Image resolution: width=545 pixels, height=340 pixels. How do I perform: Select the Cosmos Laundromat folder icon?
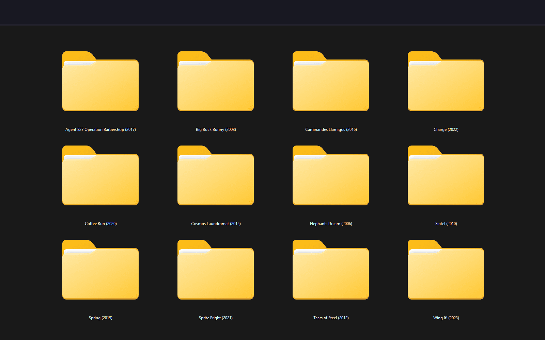[x=216, y=175]
